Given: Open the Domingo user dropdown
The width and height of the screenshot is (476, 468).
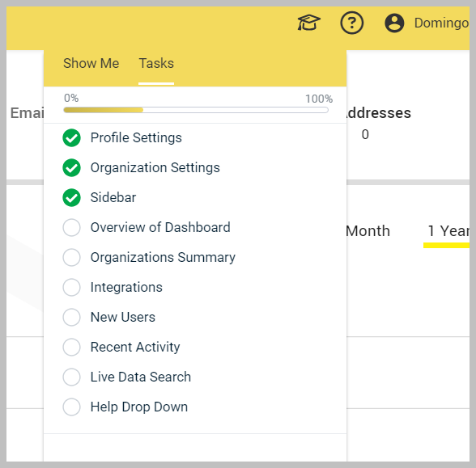Looking at the screenshot, I should (441, 23).
